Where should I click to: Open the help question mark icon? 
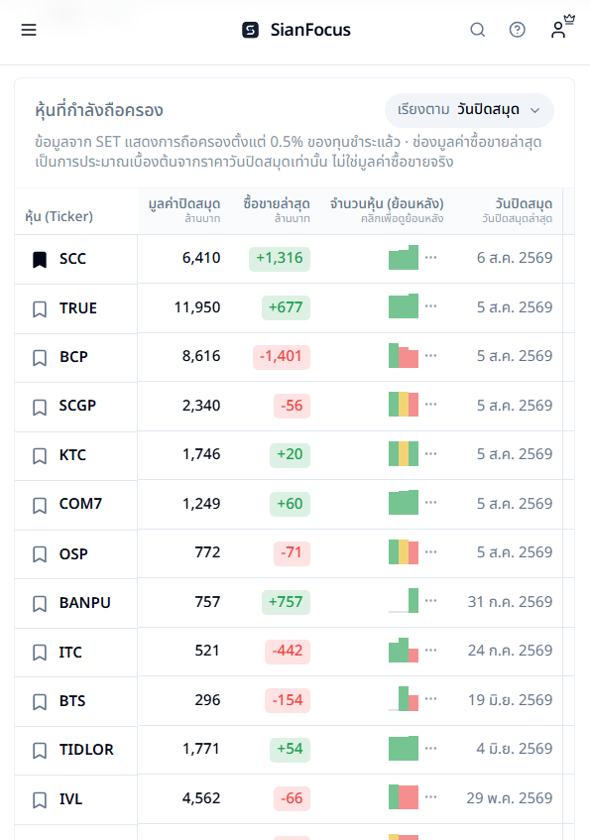(x=518, y=30)
